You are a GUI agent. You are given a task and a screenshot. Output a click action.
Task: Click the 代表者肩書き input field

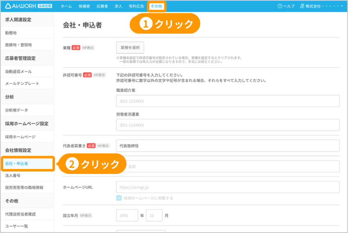(228, 146)
